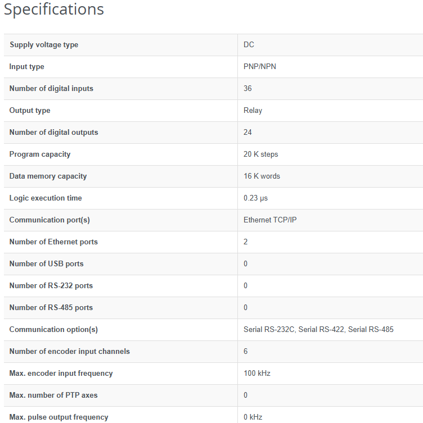Click the encoder input channels value 6

[x=246, y=352]
